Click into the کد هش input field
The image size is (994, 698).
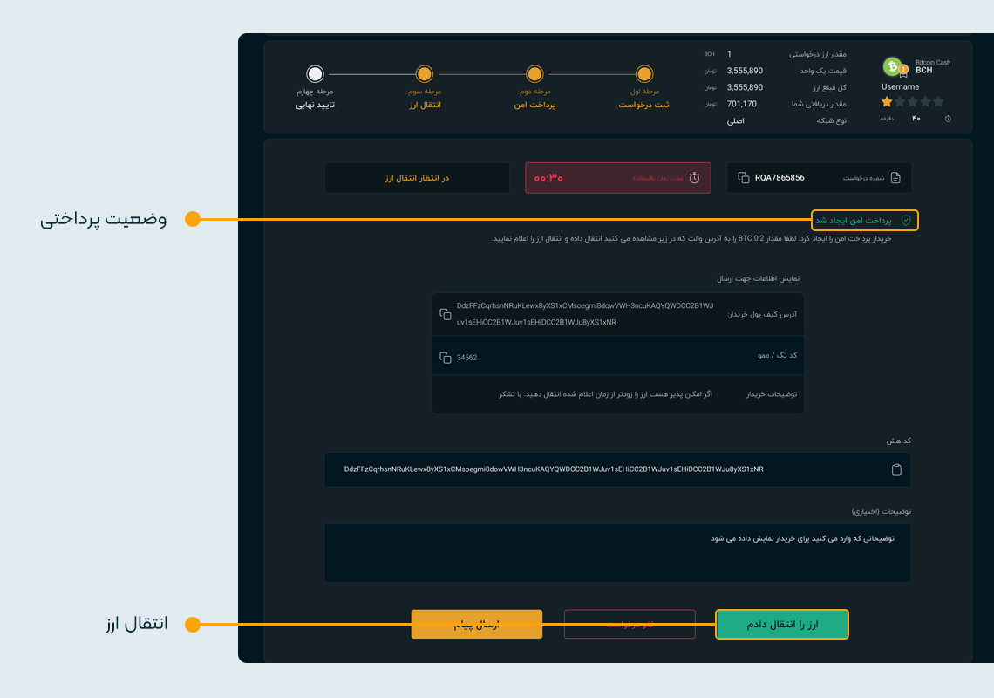point(617,469)
